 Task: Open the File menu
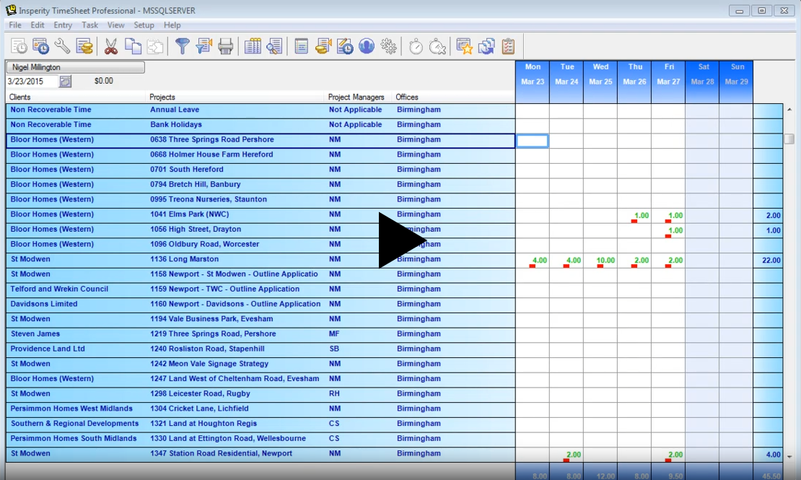[15, 25]
